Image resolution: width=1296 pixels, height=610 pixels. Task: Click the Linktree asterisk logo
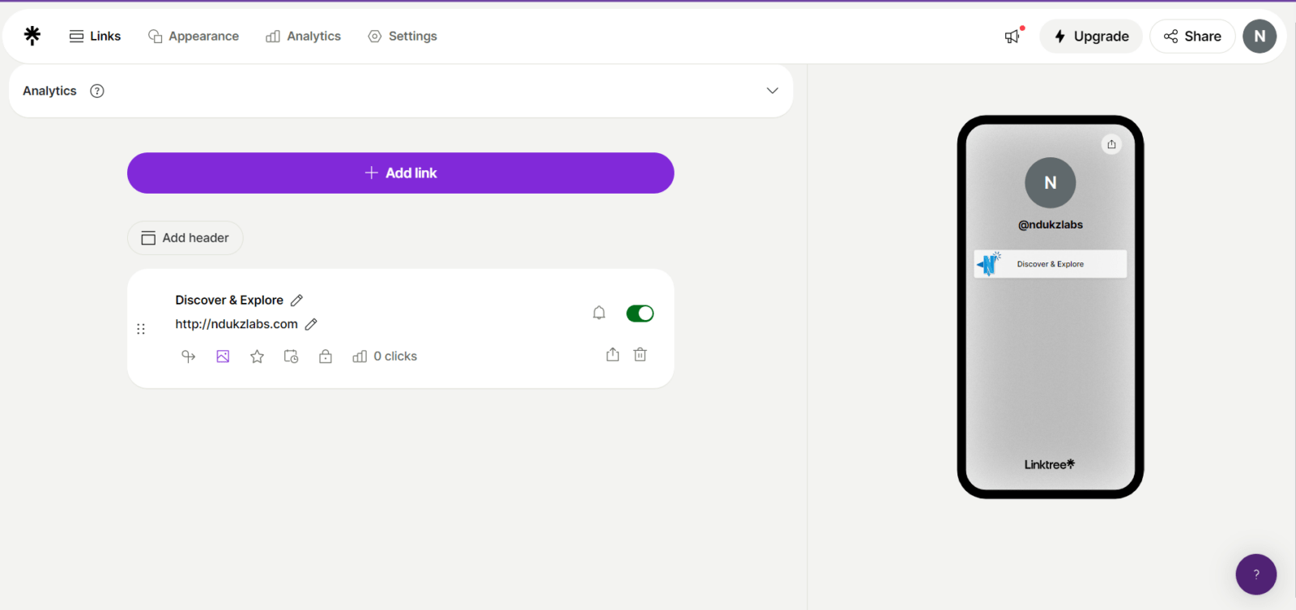click(x=32, y=36)
